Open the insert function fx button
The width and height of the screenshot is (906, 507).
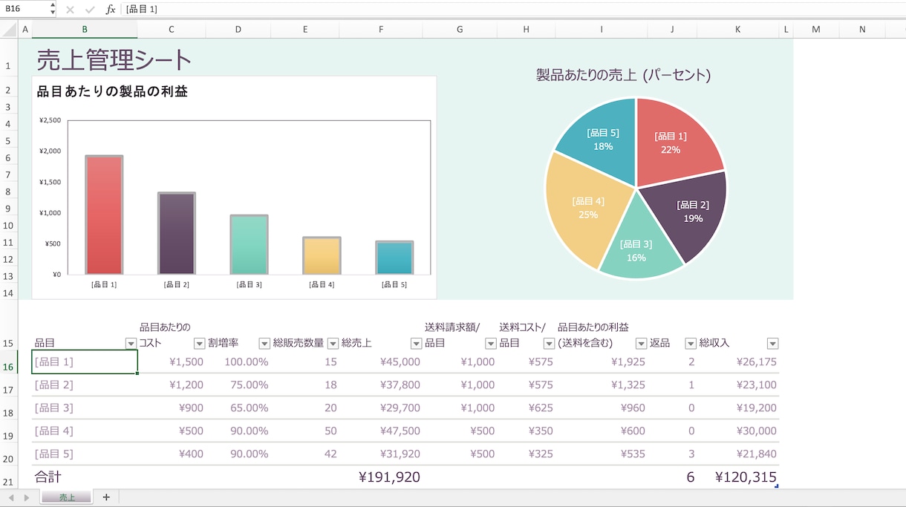111,10
